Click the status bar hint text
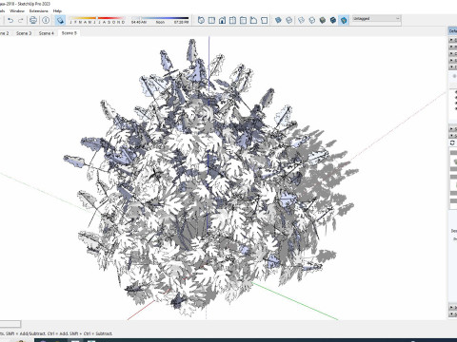457x342 pixels. [x=56, y=333]
